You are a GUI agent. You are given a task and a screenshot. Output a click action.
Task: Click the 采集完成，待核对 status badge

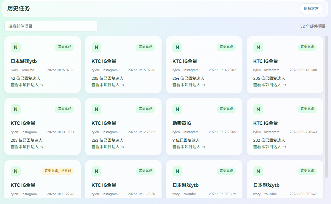pos(58,171)
